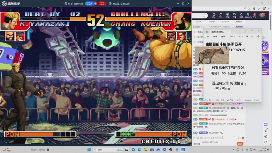Open Notepad 编辑 menu

215,37
